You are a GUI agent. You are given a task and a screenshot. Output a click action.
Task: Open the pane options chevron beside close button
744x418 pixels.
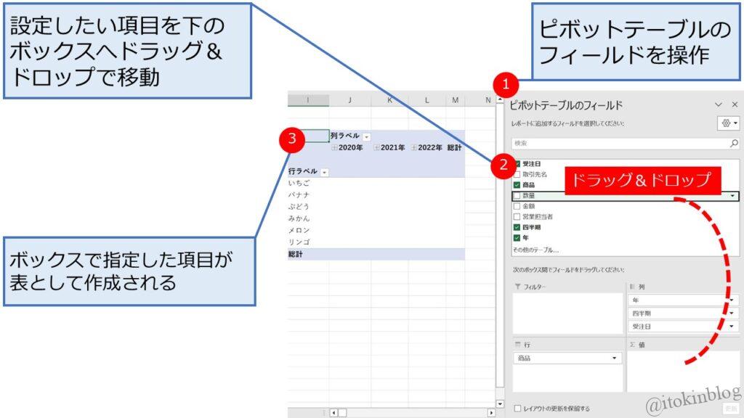coord(719,105)
